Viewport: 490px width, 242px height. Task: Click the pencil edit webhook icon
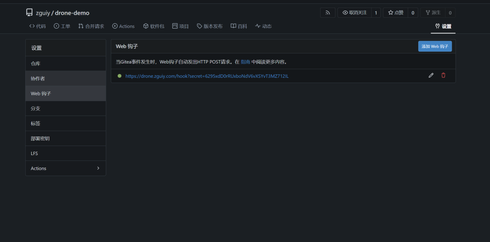(x=431, y=75)
